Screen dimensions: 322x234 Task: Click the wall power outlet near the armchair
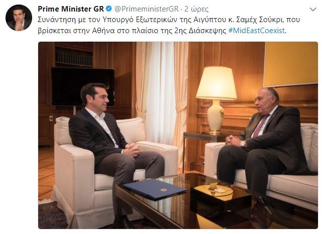pyautogui.click(x=51, y=118)
